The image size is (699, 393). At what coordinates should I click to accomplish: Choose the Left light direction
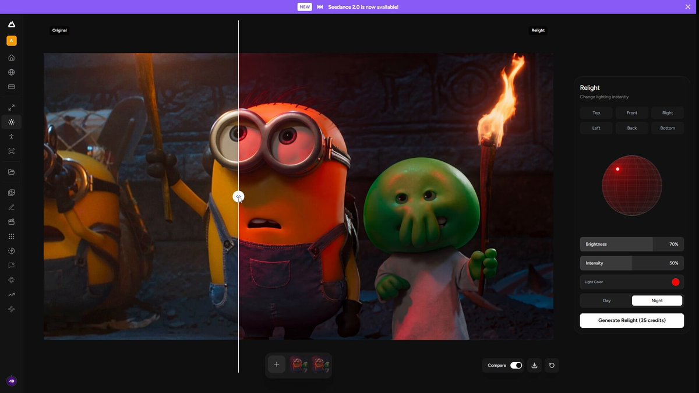point(596,128)
